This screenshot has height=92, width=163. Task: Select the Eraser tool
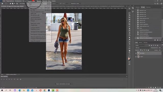[129, 33]
